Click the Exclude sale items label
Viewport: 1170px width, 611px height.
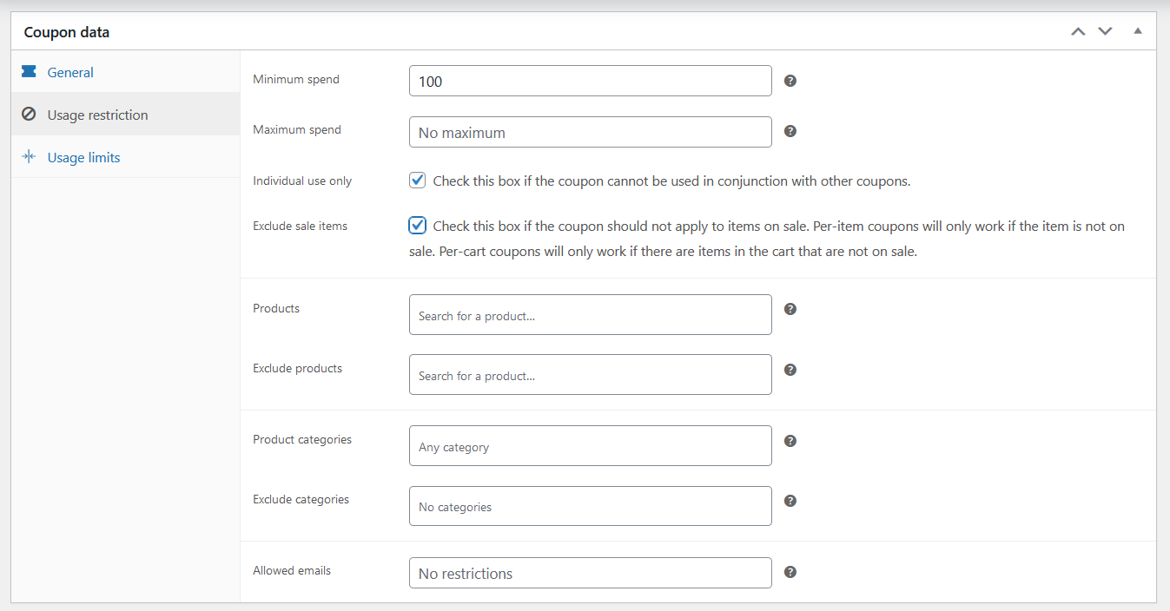tap(300, 227)
